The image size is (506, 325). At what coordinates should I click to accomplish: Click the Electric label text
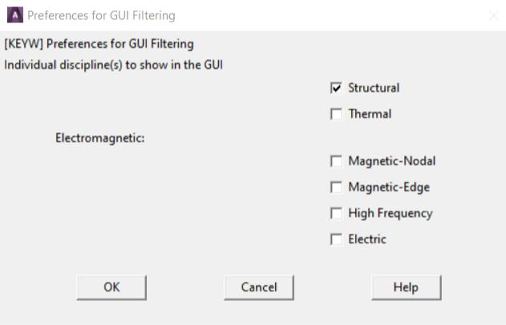[367, 239]
